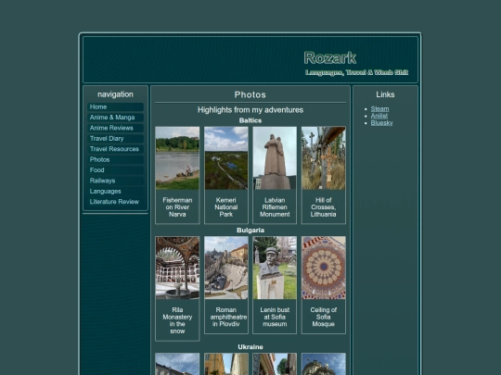Viewport: 501px width, 375px height.
Task: Click the 'Photos' page heading
Action: (250, 94)
